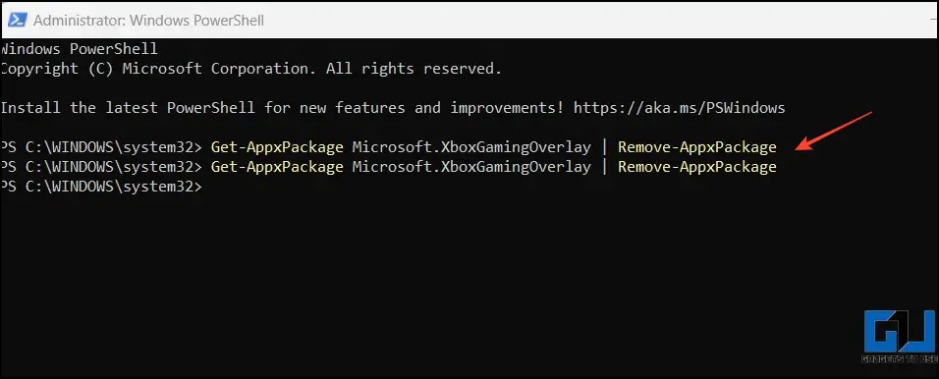Click the "All rights reserved." text
This screenshot has width=939, height=379.
tap(414, 69)
